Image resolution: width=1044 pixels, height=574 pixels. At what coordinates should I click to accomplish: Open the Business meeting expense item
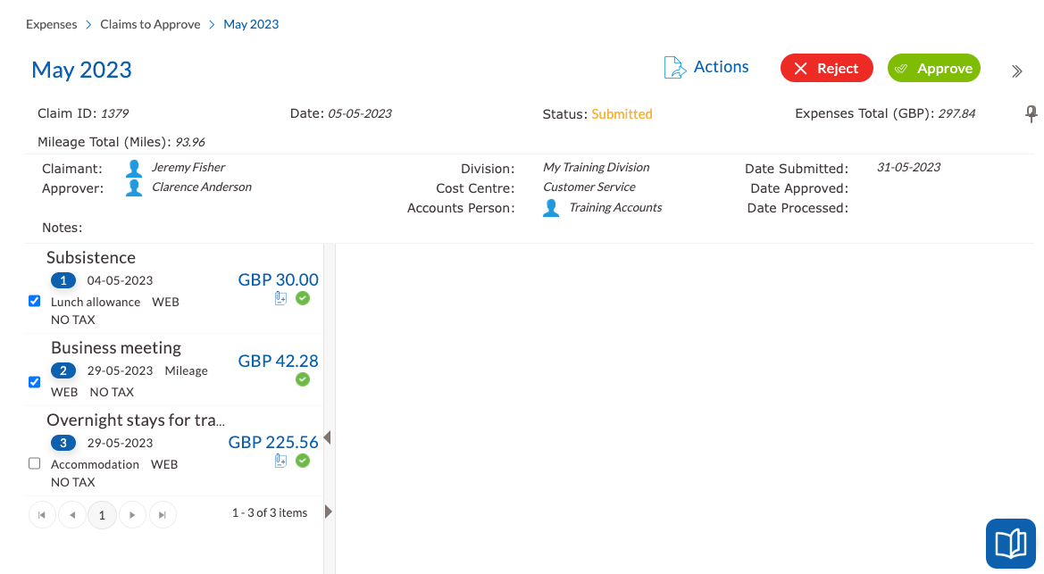pos(116,347)
